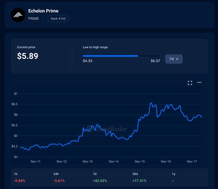Click the low to high range bar
Viewport: 218px width, 189px height.
point(121,56)
